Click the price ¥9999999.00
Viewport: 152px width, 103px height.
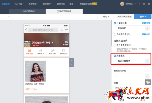(x=31, y=89)
